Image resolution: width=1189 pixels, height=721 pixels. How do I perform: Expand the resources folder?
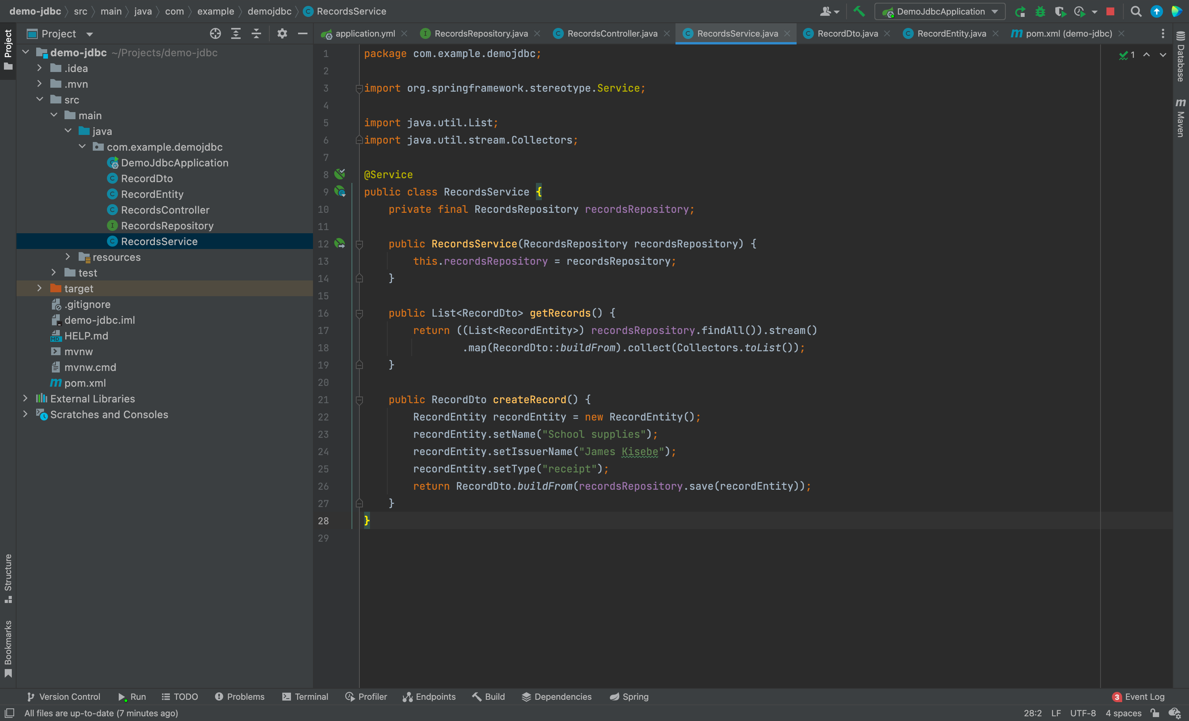pos(68,257)
